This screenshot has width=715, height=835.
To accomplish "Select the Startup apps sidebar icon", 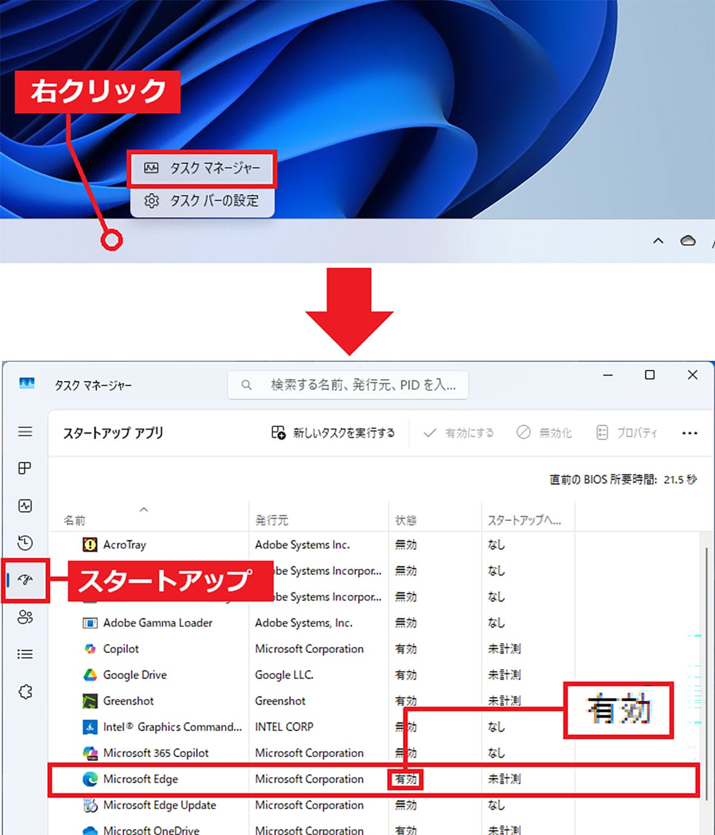I will pyautogui.click(x=25, y=580).
